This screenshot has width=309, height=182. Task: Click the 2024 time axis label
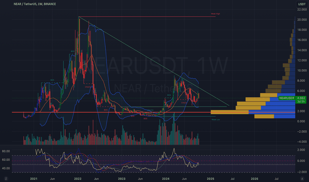click(x=165, y=179)
